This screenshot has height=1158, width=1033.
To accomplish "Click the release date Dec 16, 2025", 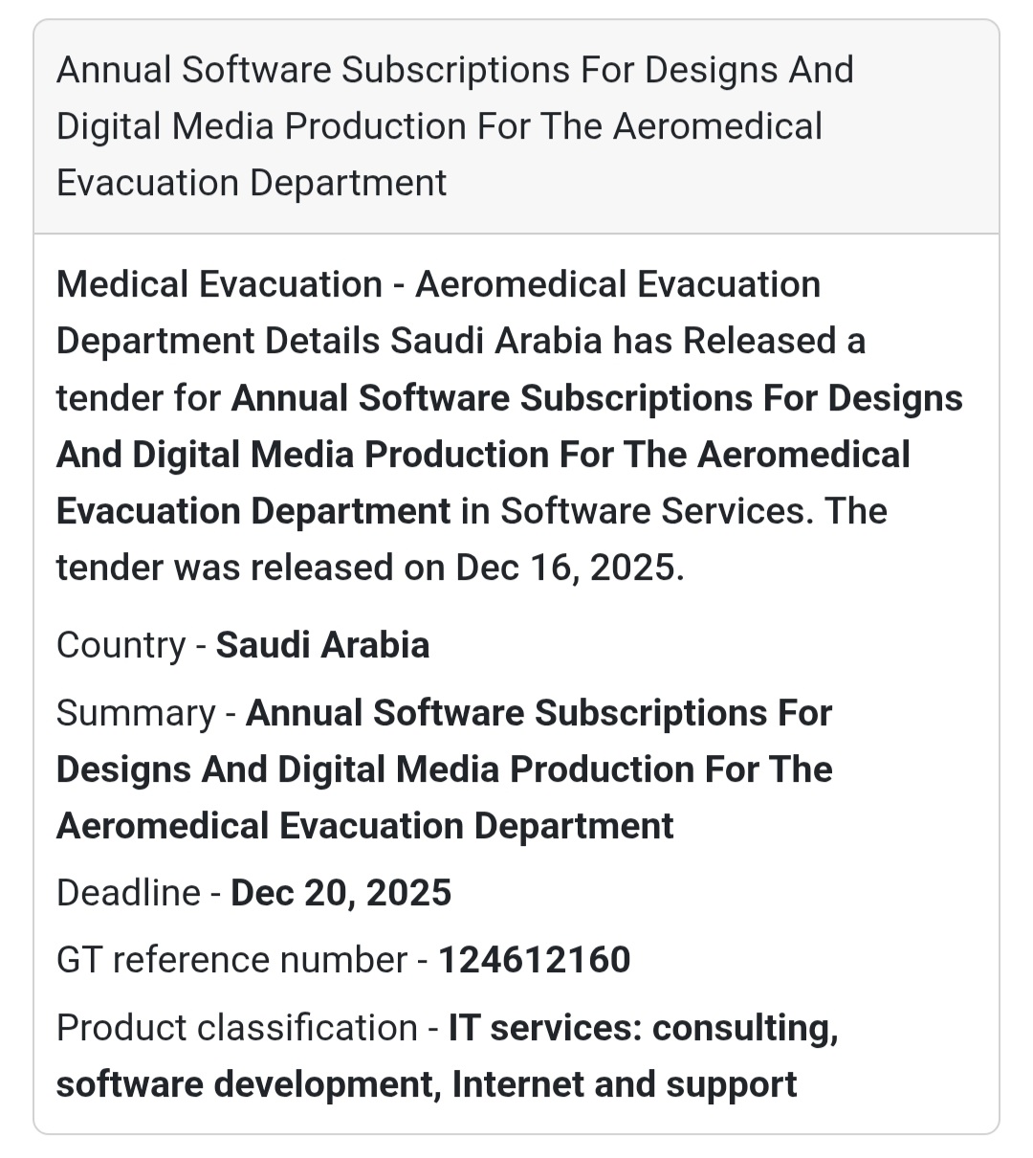I will tap(569, 568).
